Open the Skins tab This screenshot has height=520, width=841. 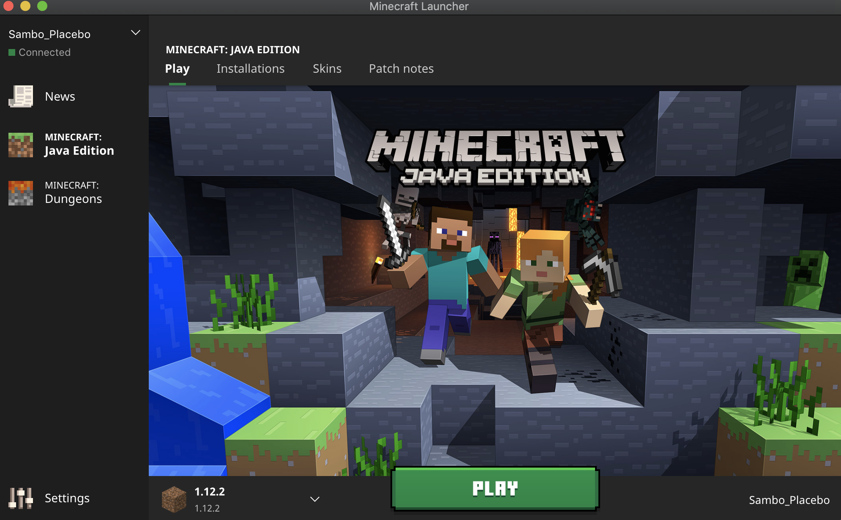(327, 68)
